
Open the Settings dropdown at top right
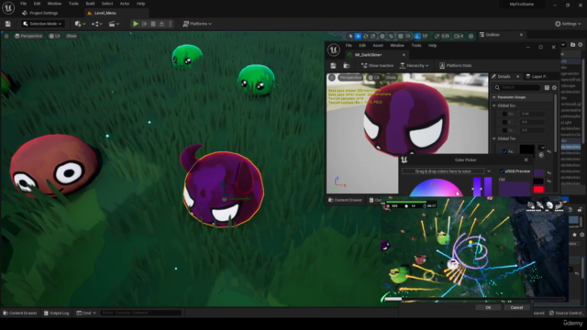[x=568, y=24]
